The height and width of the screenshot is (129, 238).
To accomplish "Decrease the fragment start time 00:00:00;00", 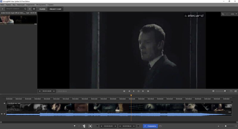I will point(101,126).
